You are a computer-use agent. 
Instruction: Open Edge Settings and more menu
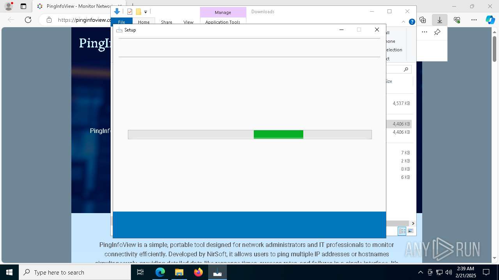474,20
